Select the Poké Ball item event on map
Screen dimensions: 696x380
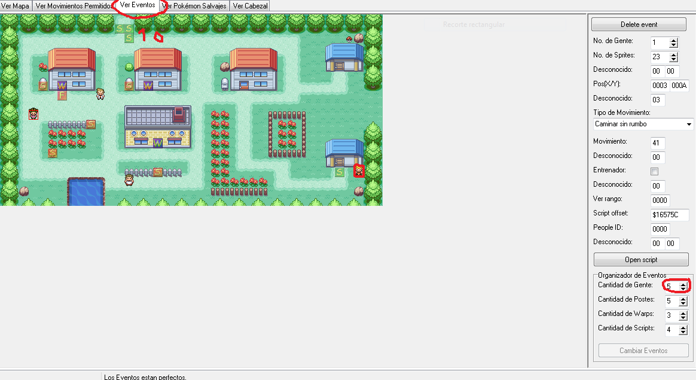[350, 39]
